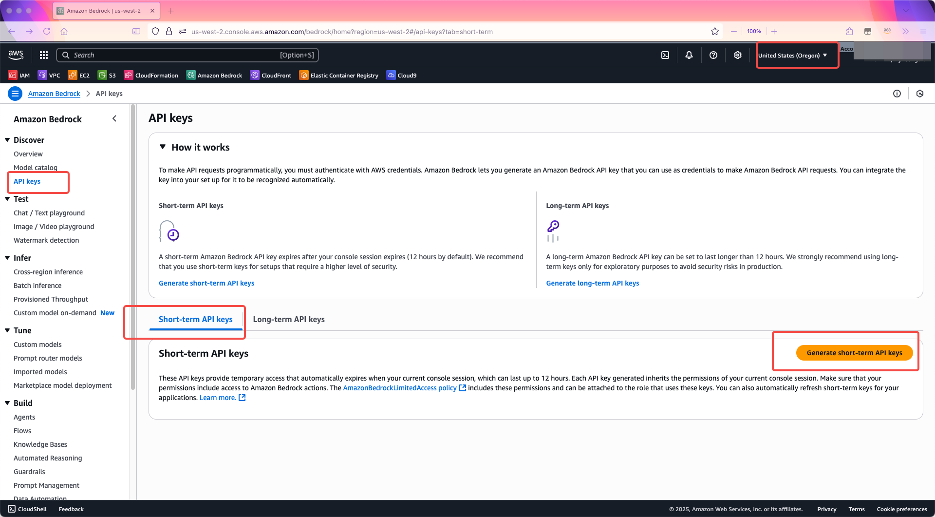This screenshot has width=935, height=517.
Task: Bookmark page with the star icon
Action: click(715, 32)
